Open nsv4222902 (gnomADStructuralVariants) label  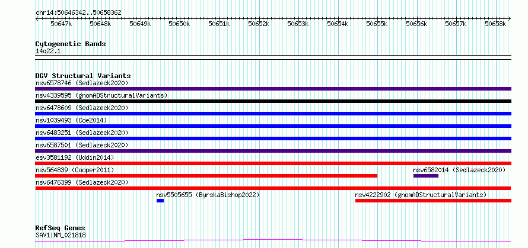coord(421,195)
